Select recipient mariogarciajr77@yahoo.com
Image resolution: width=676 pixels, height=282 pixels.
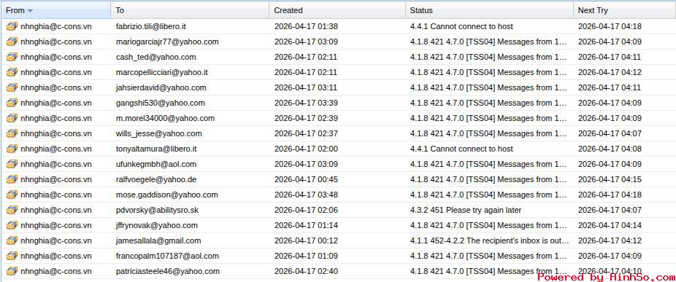click(167, 42)
